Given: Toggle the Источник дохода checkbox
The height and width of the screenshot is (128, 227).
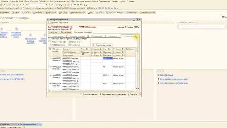Looking at the screenshot, I should pyautogui.click(x=51, y=42).
